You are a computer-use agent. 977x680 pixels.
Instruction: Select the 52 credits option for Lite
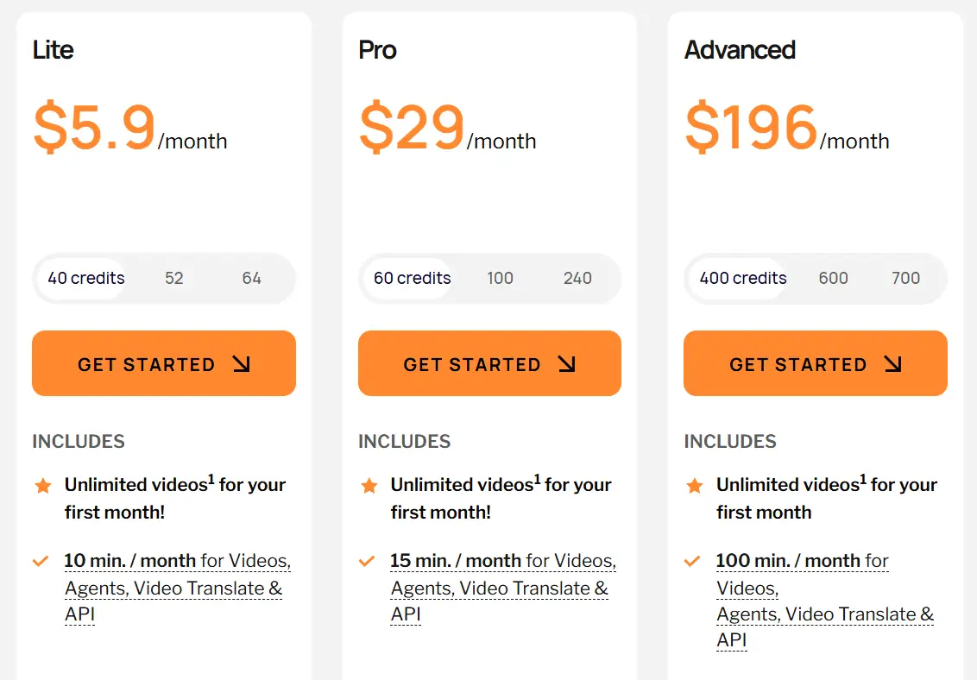(174, 279)
